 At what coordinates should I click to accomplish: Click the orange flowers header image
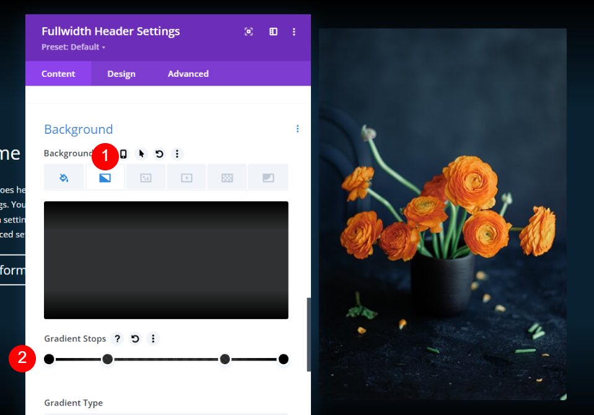pos(442,214)
